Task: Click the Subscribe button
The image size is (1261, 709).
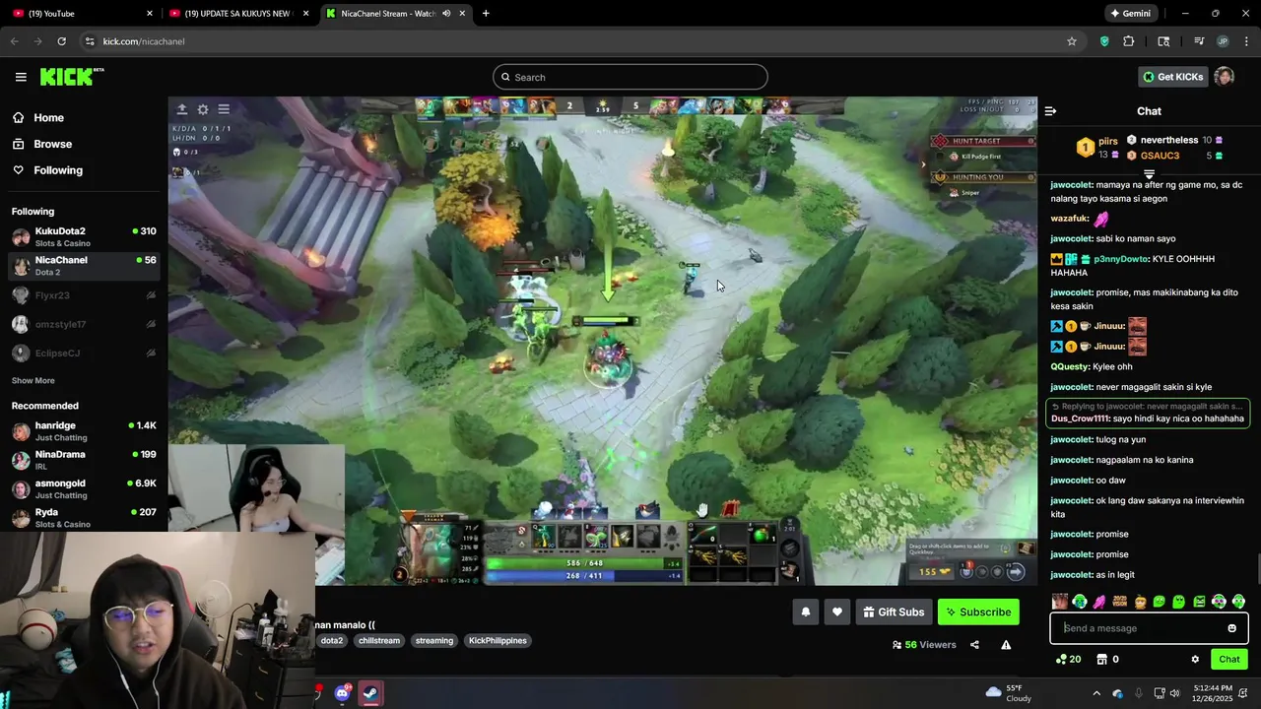Action: click(978, 612)
